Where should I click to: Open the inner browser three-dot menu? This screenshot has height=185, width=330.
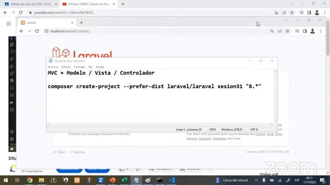coord(320,31)
